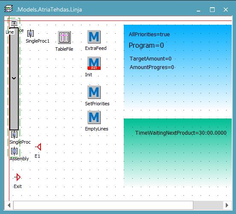236x214 pixels.
Task: Select the SetPriorities method icon
Action: 94,92
